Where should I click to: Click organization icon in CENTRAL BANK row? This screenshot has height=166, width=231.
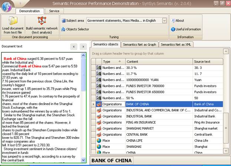click(99, 134)
